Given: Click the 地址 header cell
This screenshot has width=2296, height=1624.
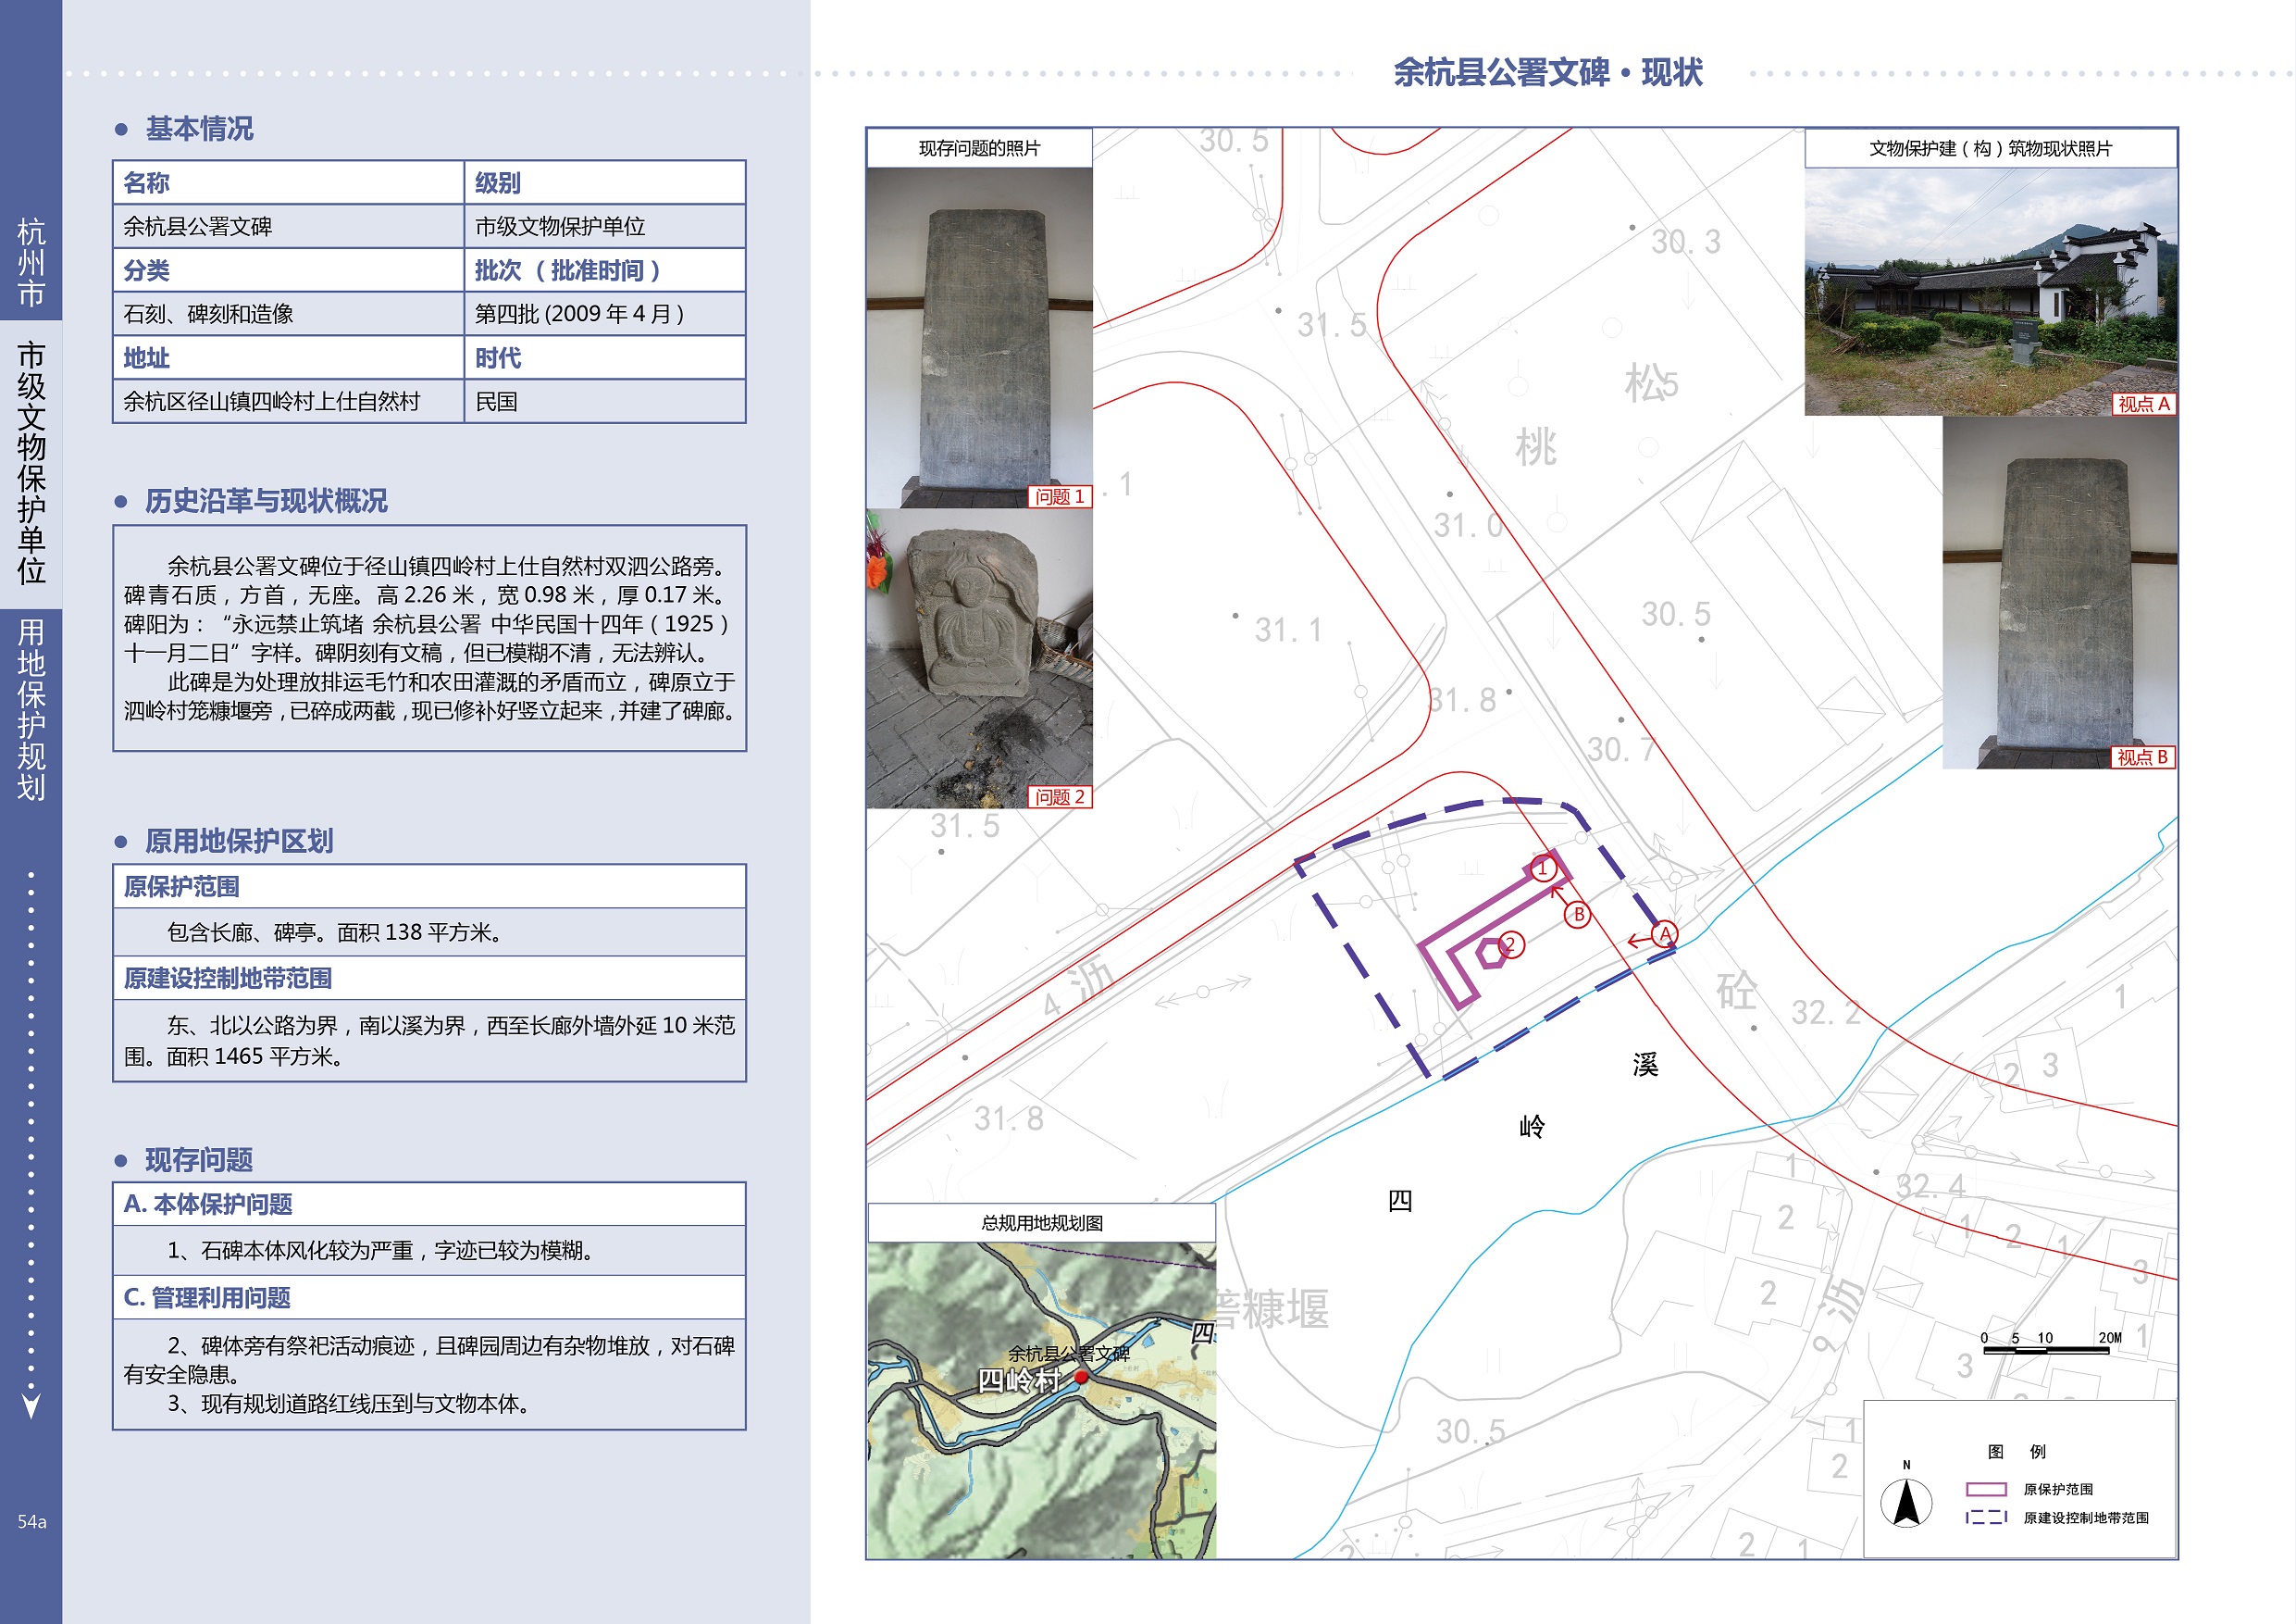Looking at the screenshot, I should [x=289, y=358].
